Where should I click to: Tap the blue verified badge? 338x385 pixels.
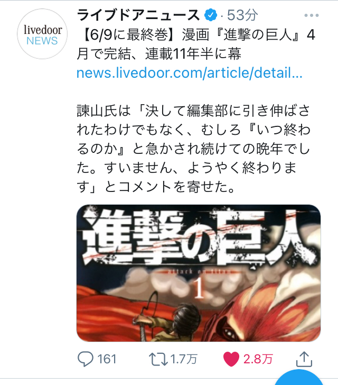pyautogui.click(x=210, y=15)
